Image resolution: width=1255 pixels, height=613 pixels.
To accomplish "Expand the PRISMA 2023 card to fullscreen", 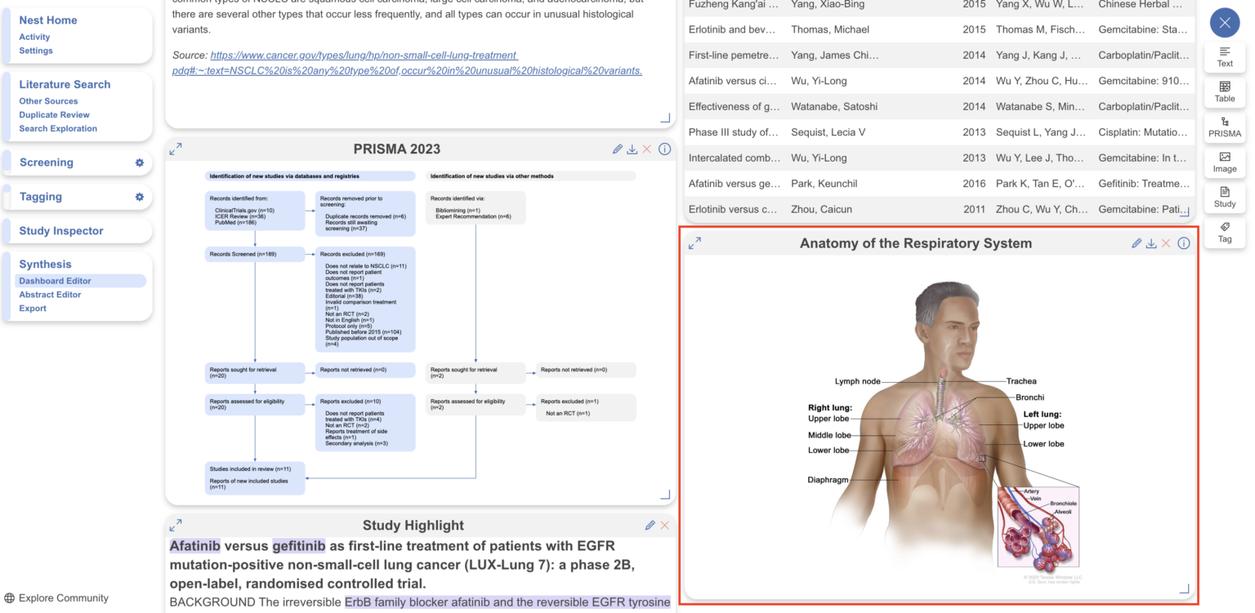I will coord(176,149).
